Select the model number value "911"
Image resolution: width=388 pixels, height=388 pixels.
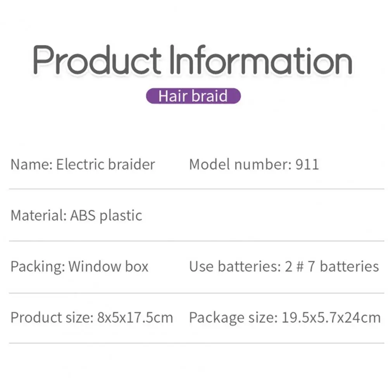pos(307,164)
